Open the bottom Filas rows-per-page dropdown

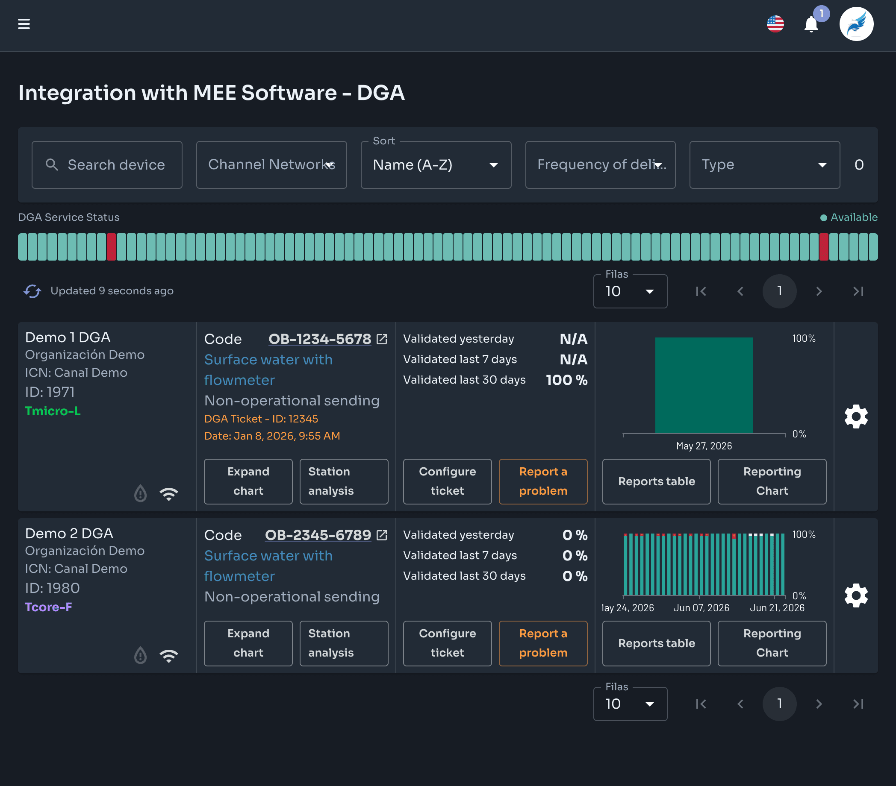click(630, 704)
